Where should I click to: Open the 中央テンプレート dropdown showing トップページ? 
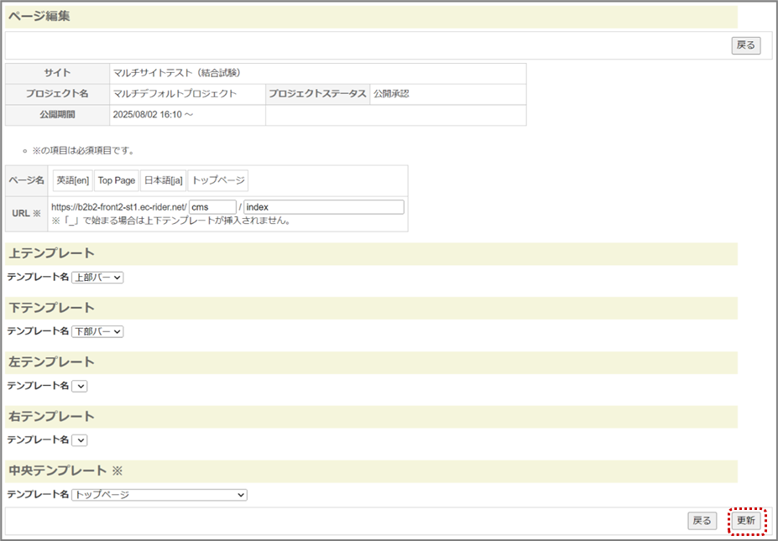click(x=159, y=495)
